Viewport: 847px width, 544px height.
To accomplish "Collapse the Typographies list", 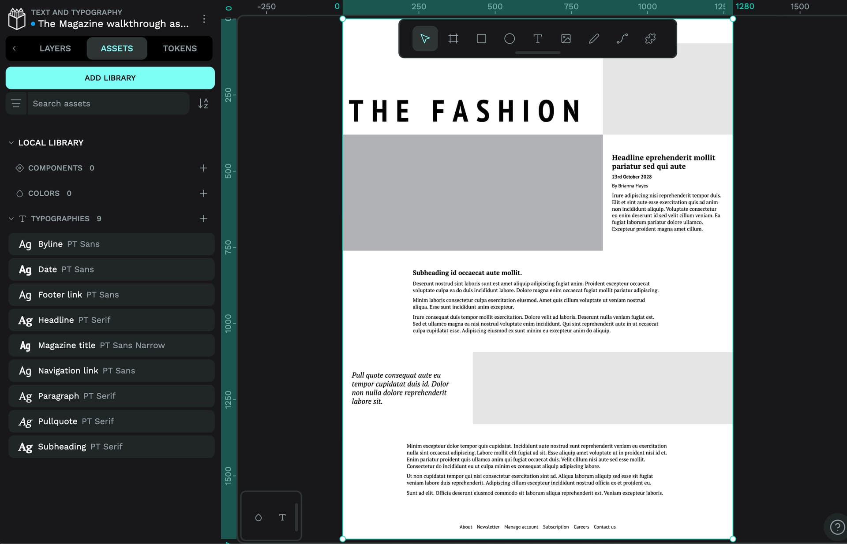I will (11, 219).
